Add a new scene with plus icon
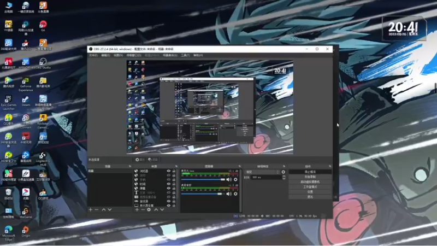Viewport: 437px width, 246px height. [90, 209]
